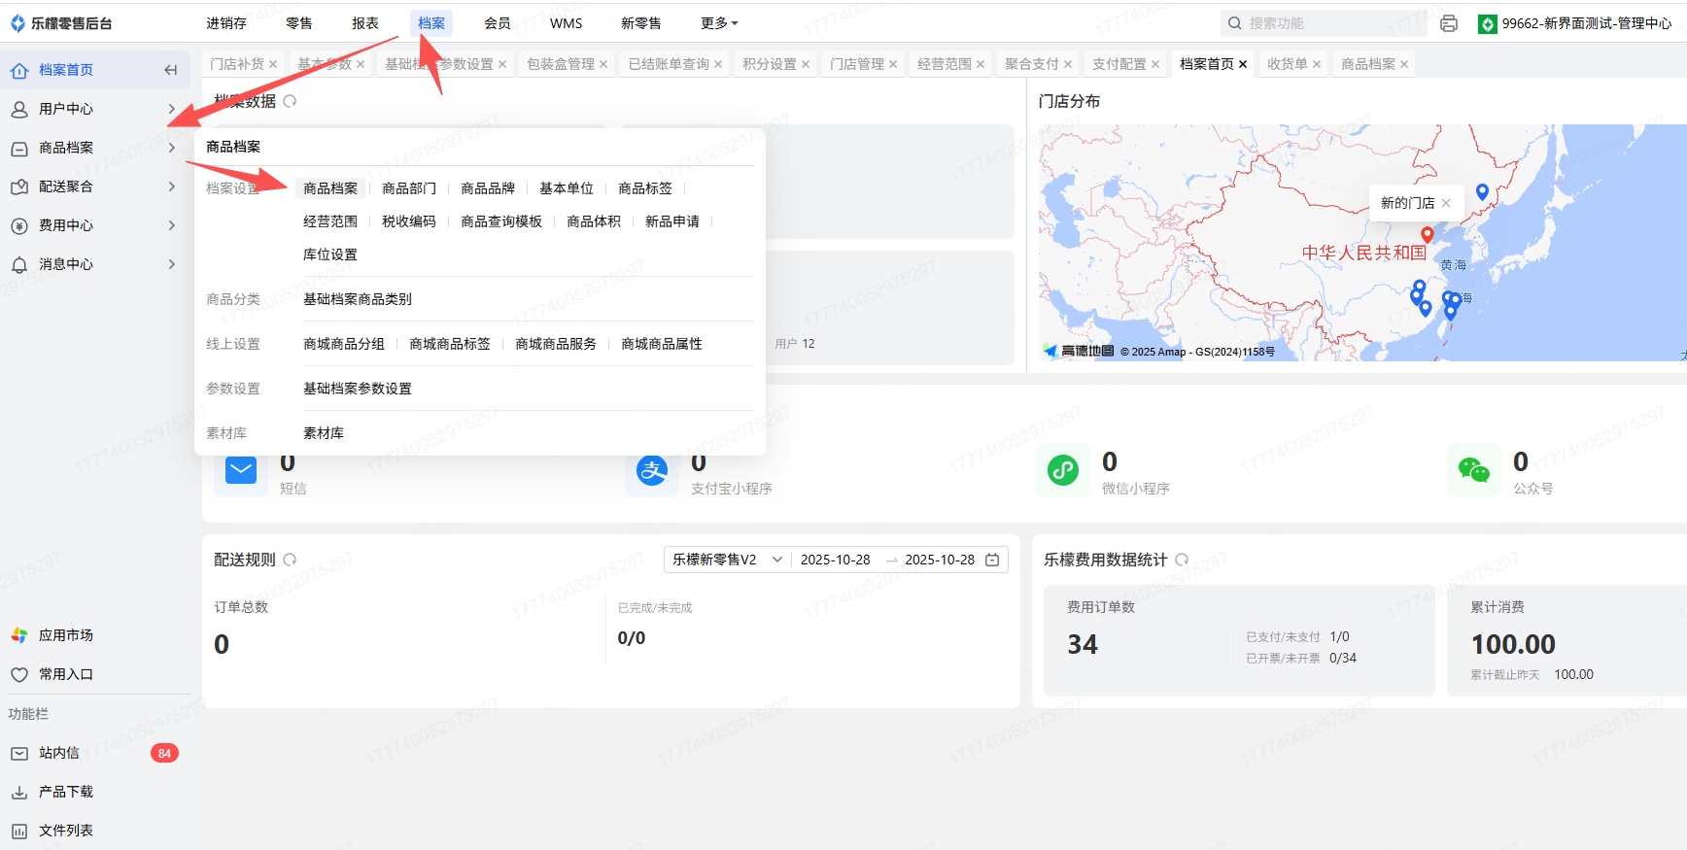The image size is (1687, 850).
Task: Select 商品体积 menu entry
Action: 594,221
